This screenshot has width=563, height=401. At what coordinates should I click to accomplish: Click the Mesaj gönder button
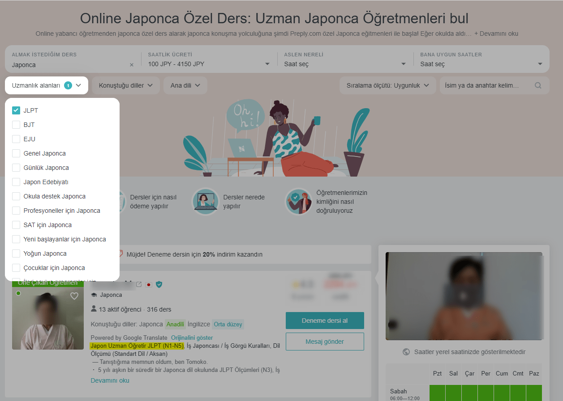(325, 342)
